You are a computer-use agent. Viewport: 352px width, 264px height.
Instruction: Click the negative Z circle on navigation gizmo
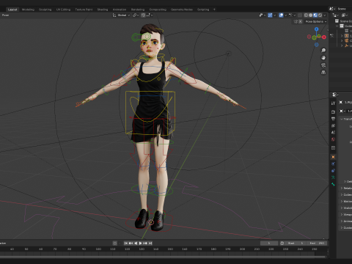(x=317, y=45)
